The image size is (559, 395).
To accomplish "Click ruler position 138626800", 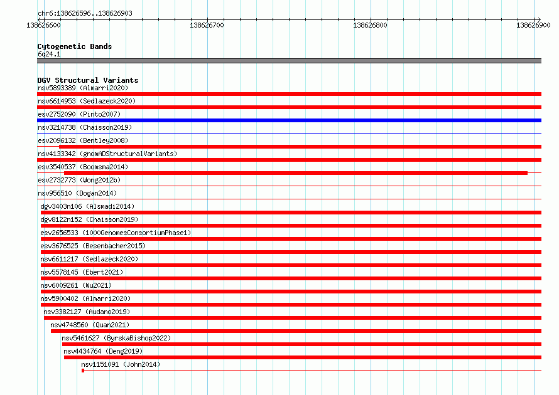I will click(370, 25).
